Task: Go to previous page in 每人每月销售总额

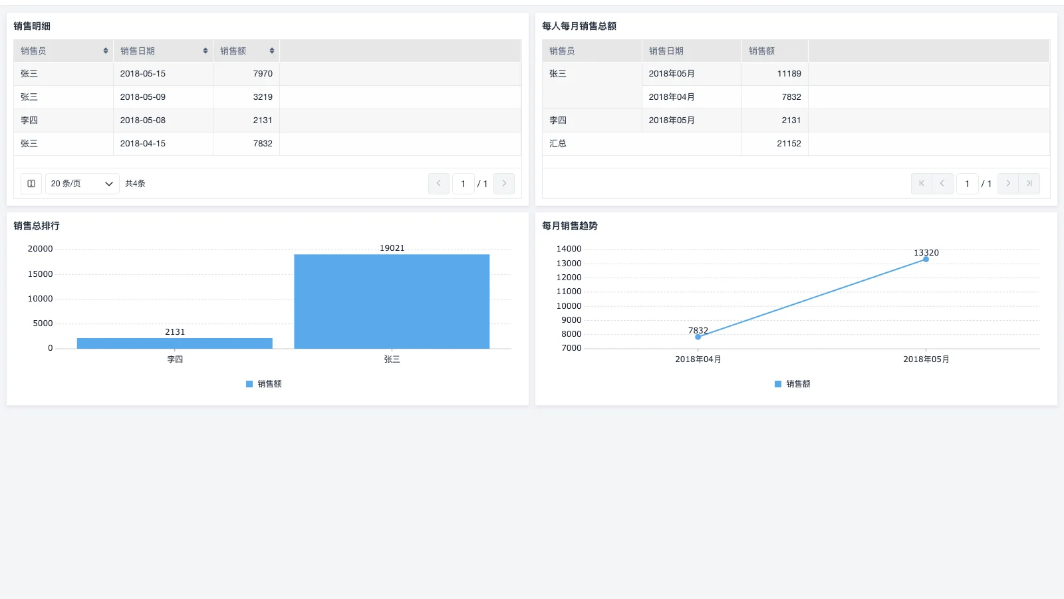Action: [942, 184]
